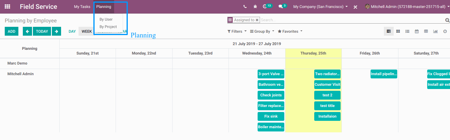Screen dimensions: 450x140
Task: Open the Boiler mainte... task
Action: (x=271, y=127)
